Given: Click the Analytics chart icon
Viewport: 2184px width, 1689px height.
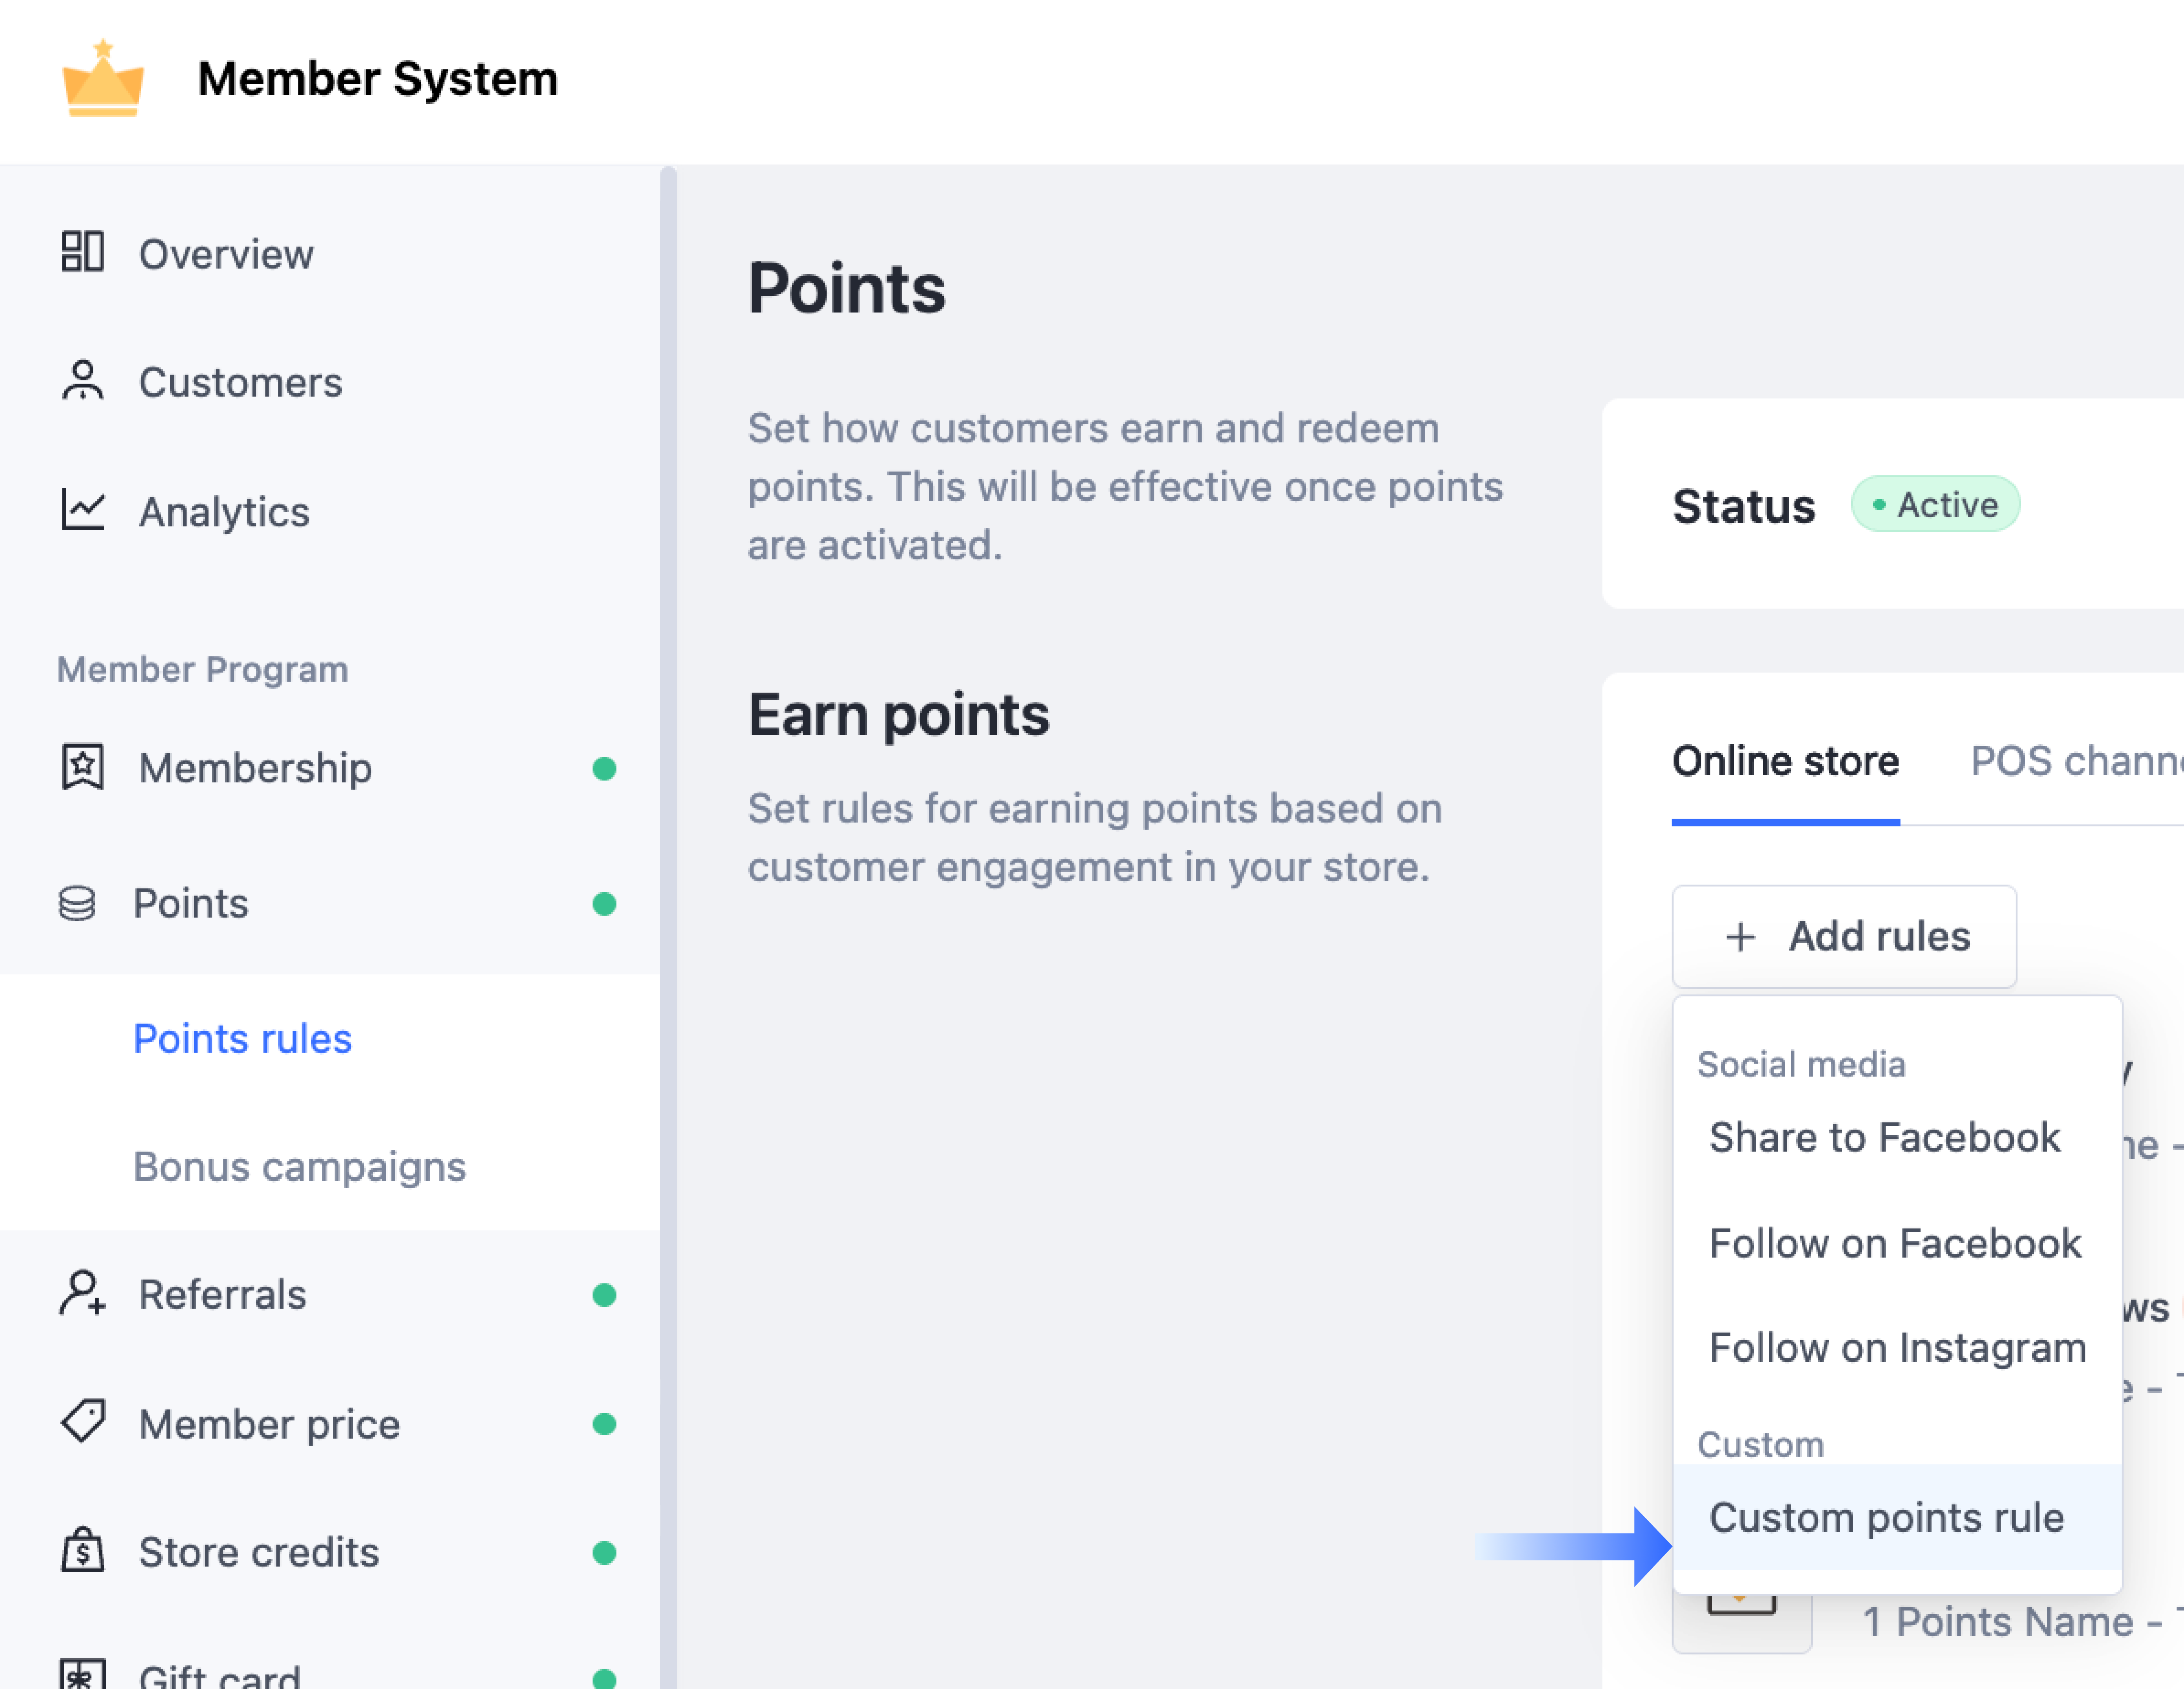Looking at the screenshot, I should tap(82, 510).
